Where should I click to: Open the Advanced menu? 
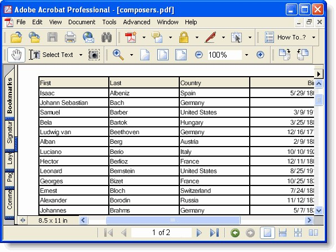tap(136, 22)
